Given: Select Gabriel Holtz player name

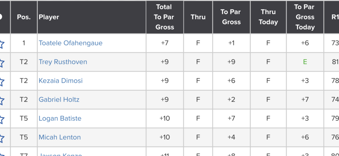Looking at the screenshot, I should [59, 99].
